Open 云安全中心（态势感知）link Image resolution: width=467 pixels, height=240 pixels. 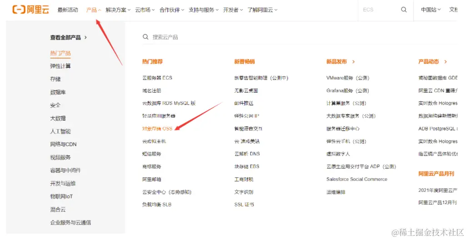point(167,192)
